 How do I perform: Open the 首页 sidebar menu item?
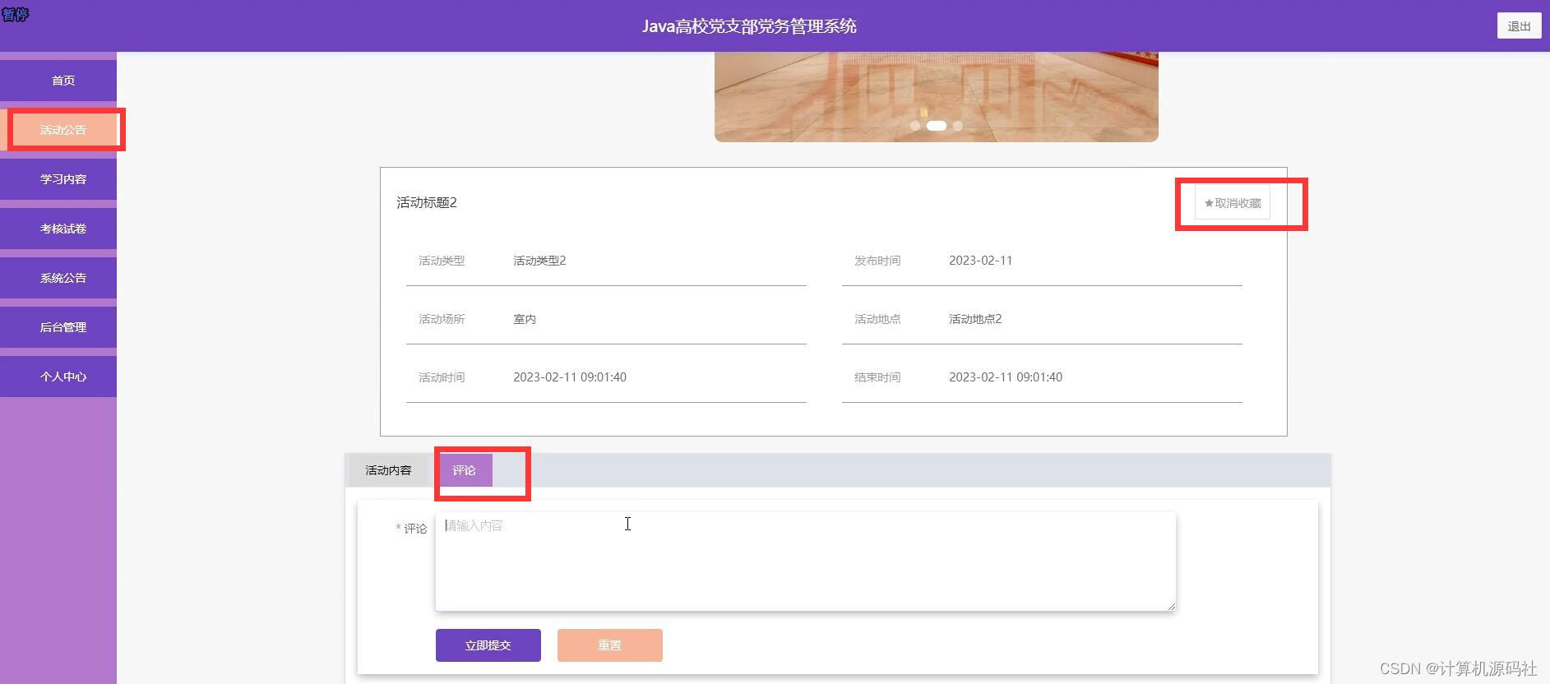pyautogui.click(x=58, y=81)
